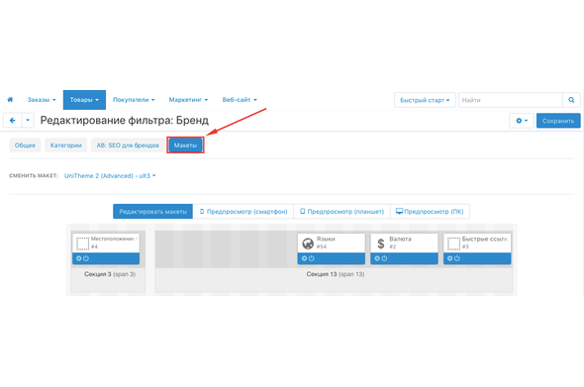Viewport: 584px width, 387px height.
Task: Click Редактировать макеты button
Action: click(x=152, y=212)
